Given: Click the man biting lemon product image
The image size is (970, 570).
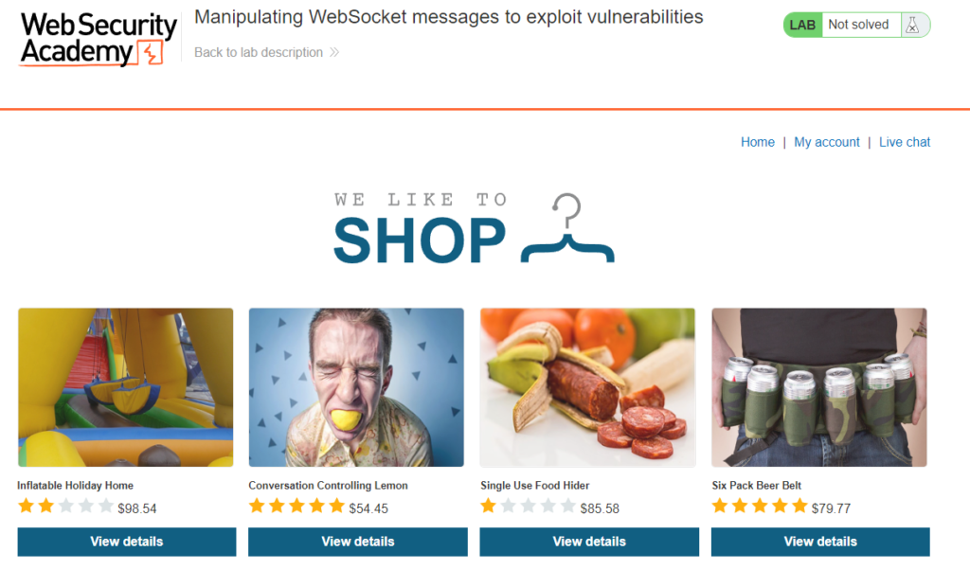Looking at the screenshot, I should (x=356, y=387).
